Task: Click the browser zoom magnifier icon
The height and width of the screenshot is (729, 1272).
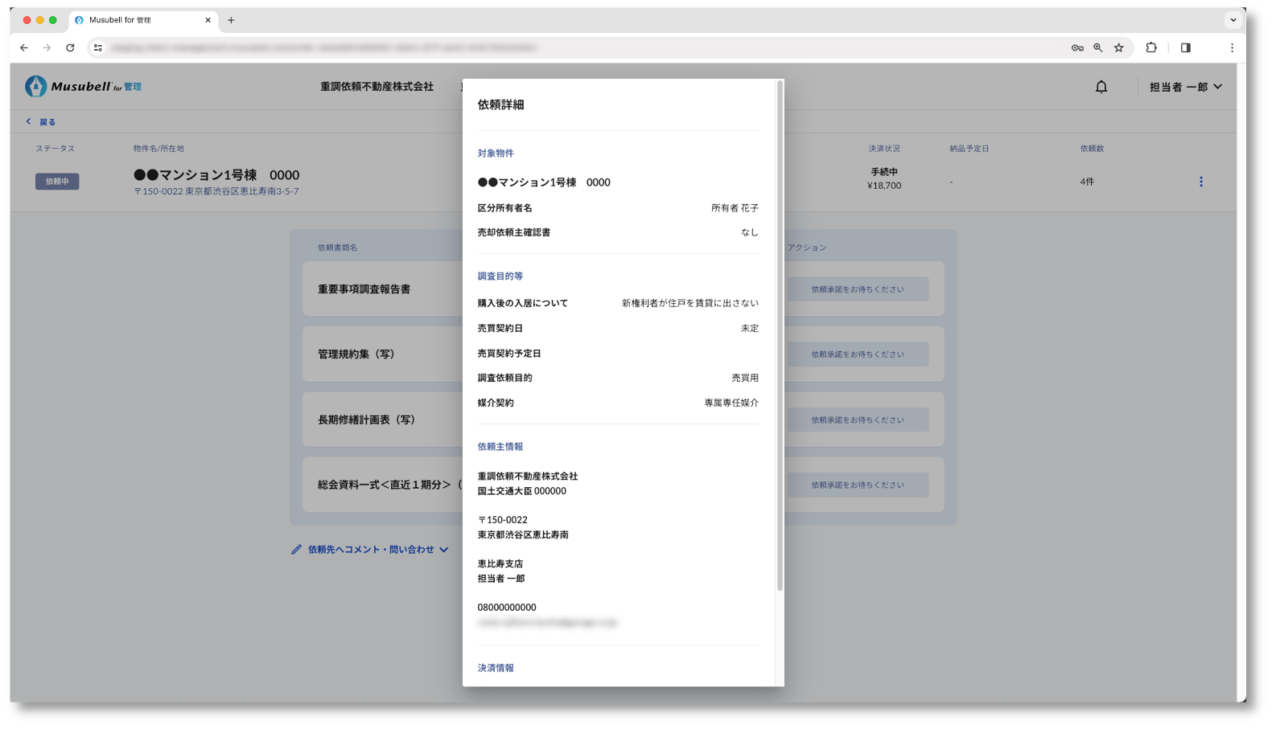Action: [1097, 48]
